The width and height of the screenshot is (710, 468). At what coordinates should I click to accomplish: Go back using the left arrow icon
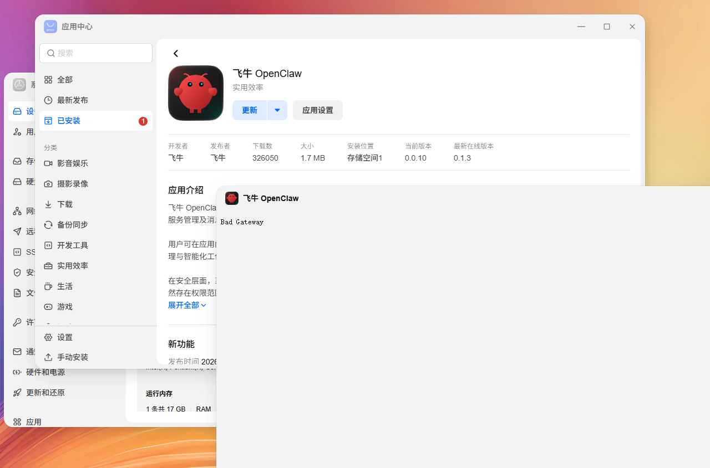point(176,53)
